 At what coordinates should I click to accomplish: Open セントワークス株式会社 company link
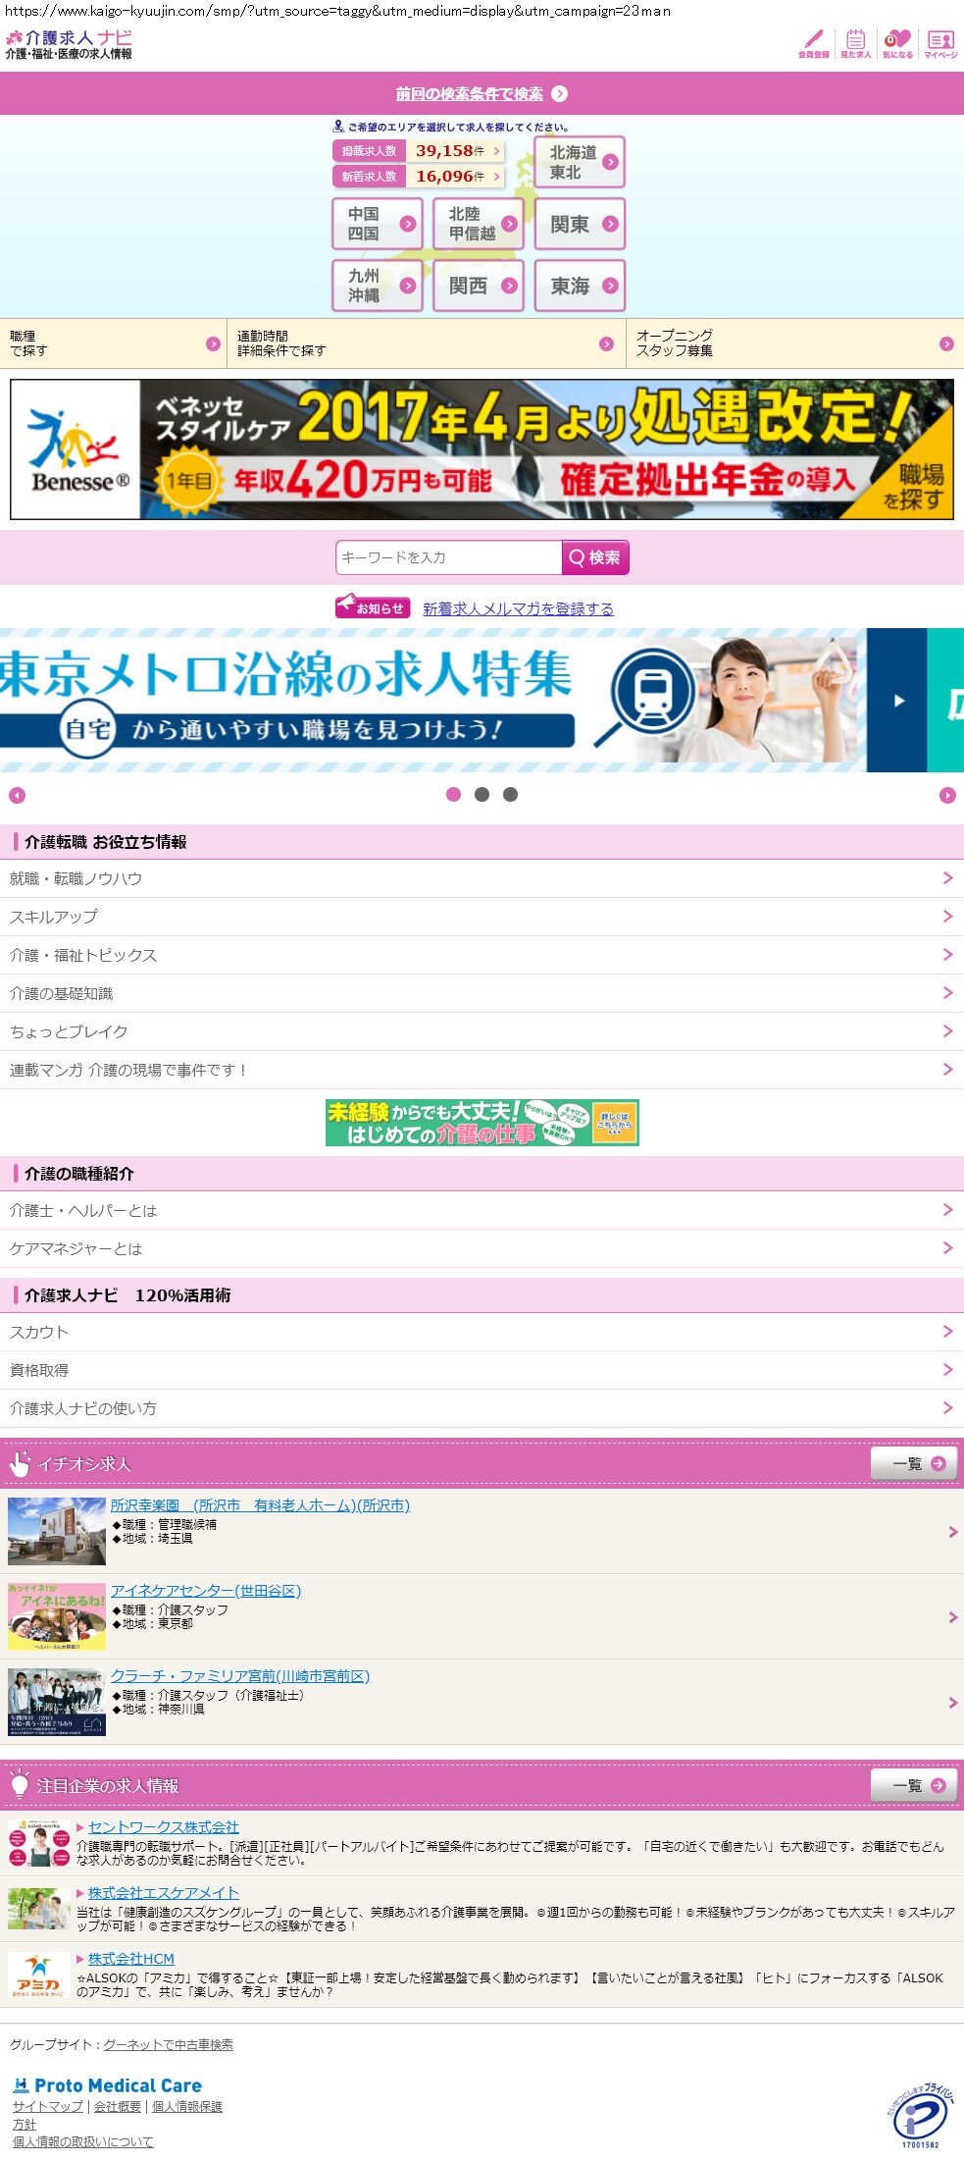(164, 1827)
